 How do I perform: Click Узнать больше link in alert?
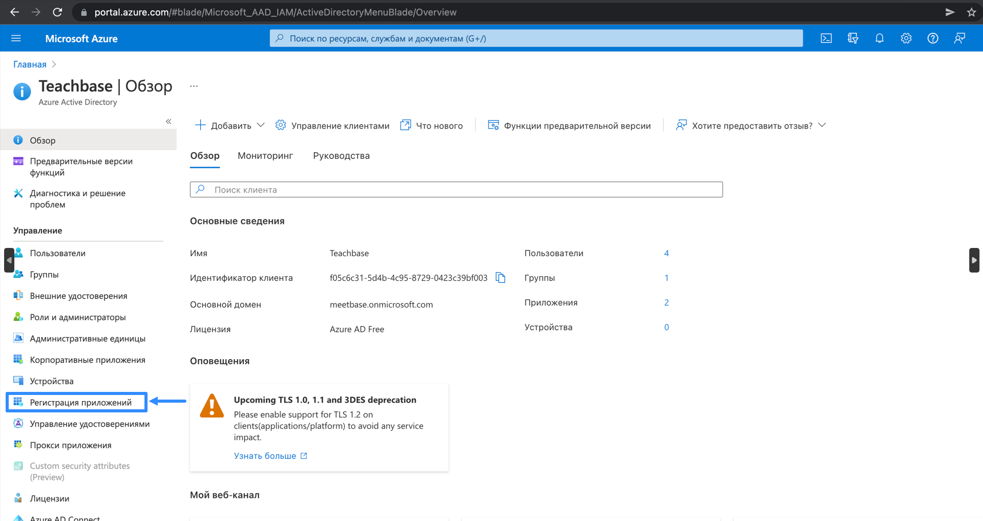click(270, 456)
